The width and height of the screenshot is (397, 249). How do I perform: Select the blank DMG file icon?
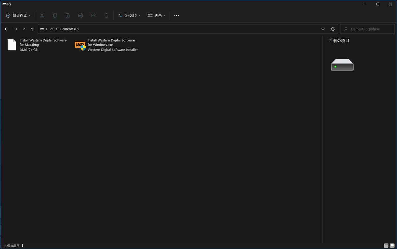point(12,45)
